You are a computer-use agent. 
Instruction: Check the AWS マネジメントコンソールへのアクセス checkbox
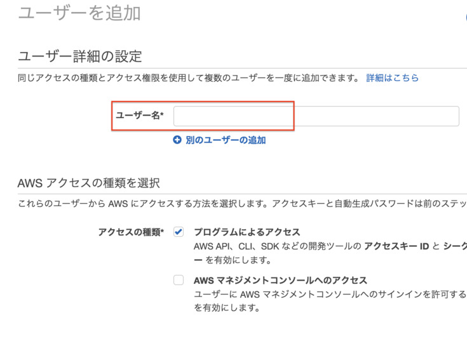(179, 280)
